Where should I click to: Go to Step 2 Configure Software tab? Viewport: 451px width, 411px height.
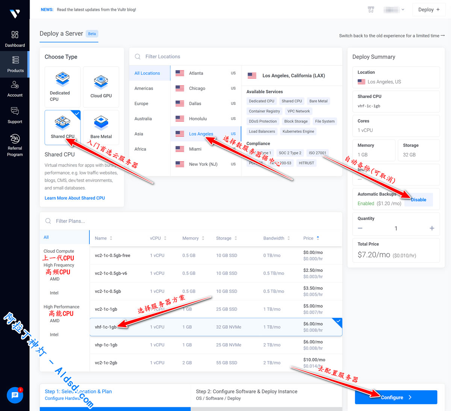266,394
